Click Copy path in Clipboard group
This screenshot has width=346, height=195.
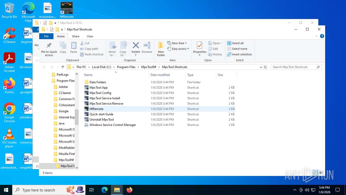(x=89, y=49)
